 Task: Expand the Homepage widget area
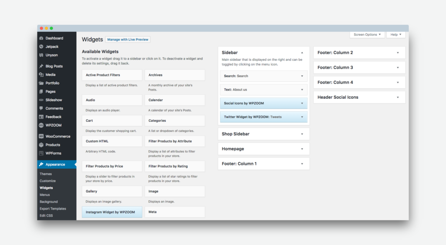point(264,149)
